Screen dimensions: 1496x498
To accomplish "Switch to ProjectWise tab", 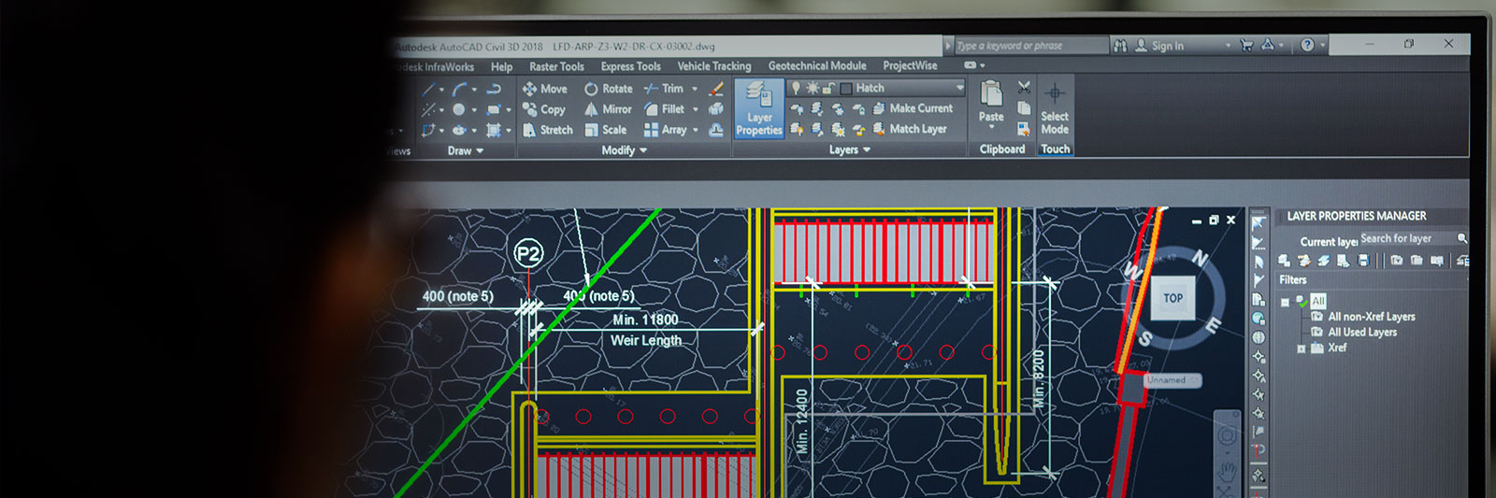I will tap(910, 65).
